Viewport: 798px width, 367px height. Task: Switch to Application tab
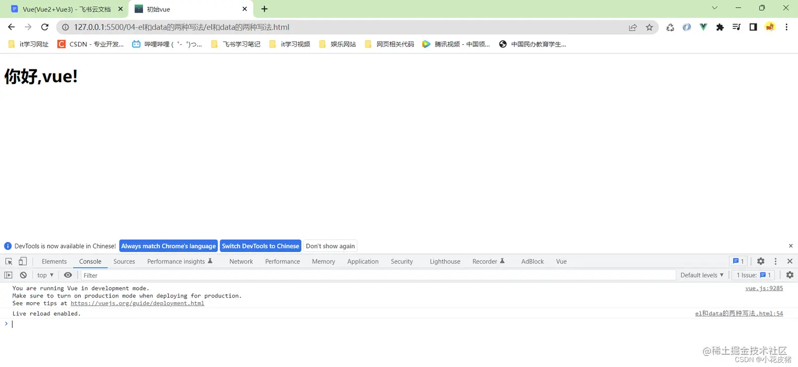pos(363,262)
